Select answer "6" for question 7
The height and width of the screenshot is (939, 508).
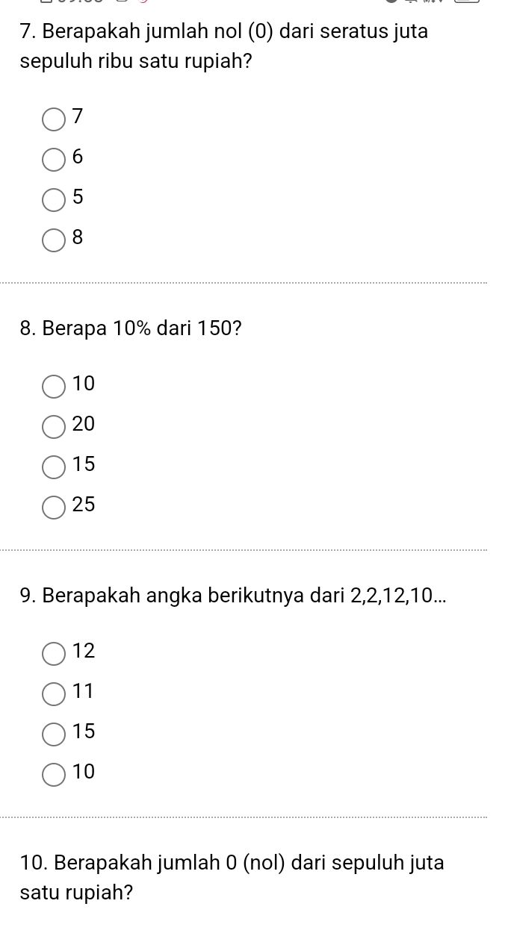pos(53,159)
